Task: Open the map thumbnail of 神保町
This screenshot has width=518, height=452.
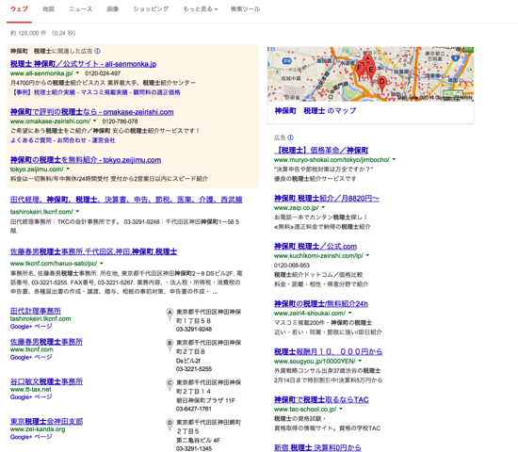Action: point(371,74)
